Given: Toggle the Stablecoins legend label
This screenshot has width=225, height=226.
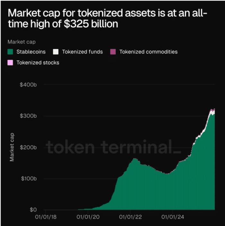Looking at the screenshot, I should pyautogui.click(x=31, y=52).
